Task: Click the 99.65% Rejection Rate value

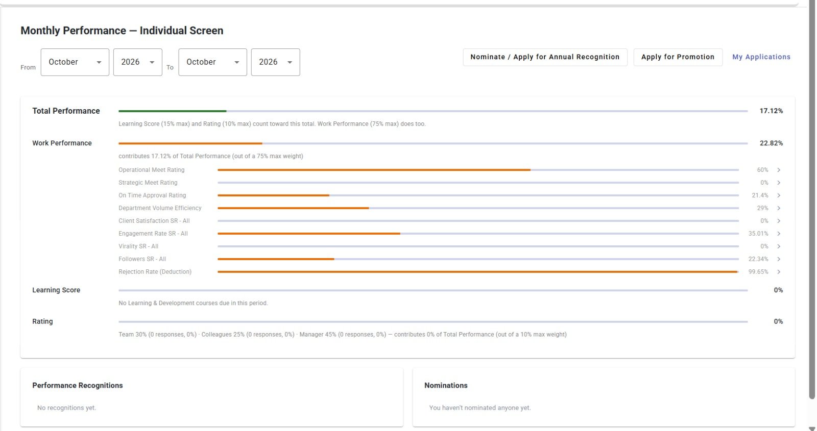Action: pyautogui.click(x=758, y=272)
